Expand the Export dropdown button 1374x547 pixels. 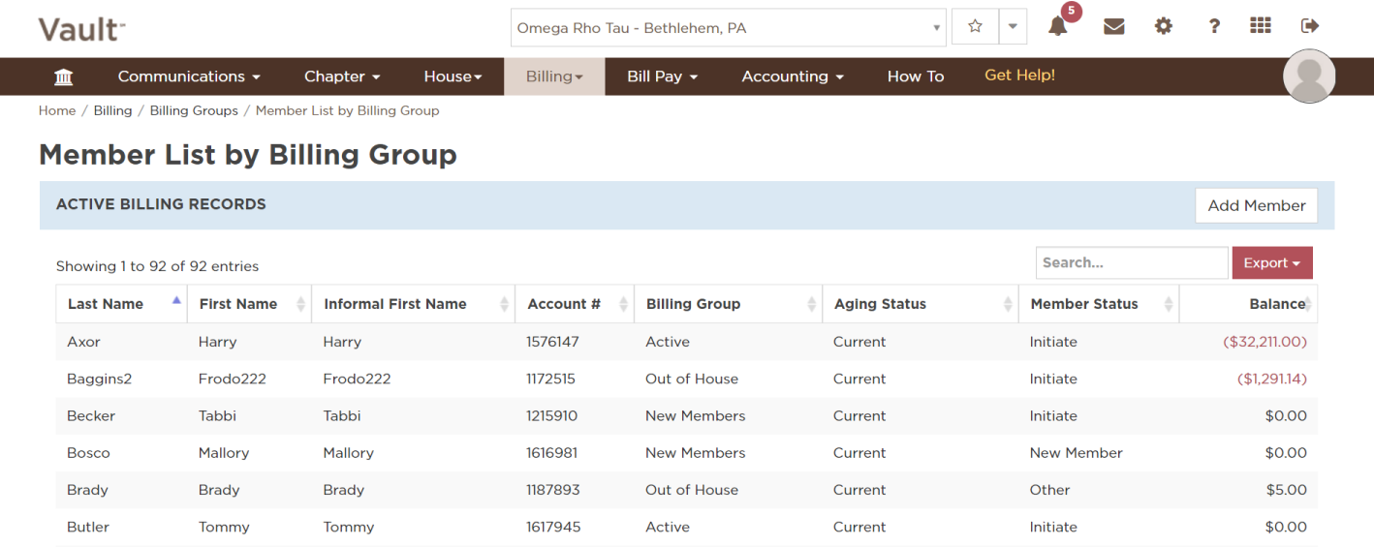pyautogui.click(x=1271, y=262)
